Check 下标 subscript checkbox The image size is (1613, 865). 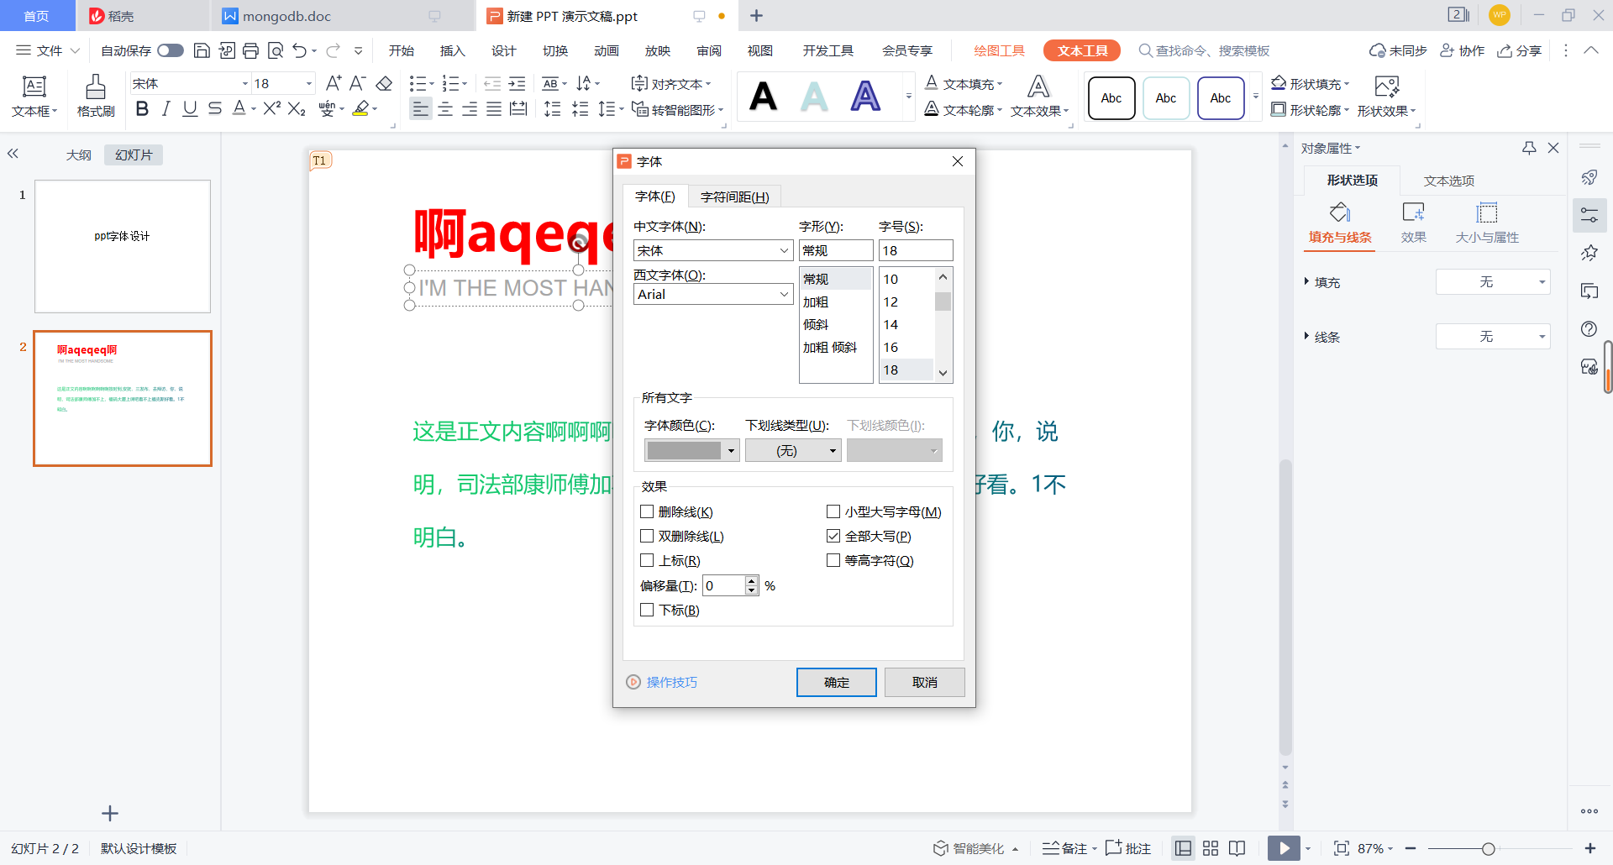[x=647, y=610]
